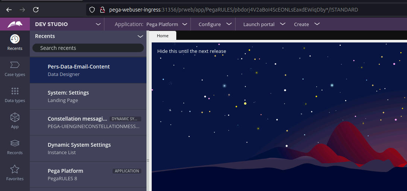Open the Configure menu
407x191 pixels.
(213, 24)
